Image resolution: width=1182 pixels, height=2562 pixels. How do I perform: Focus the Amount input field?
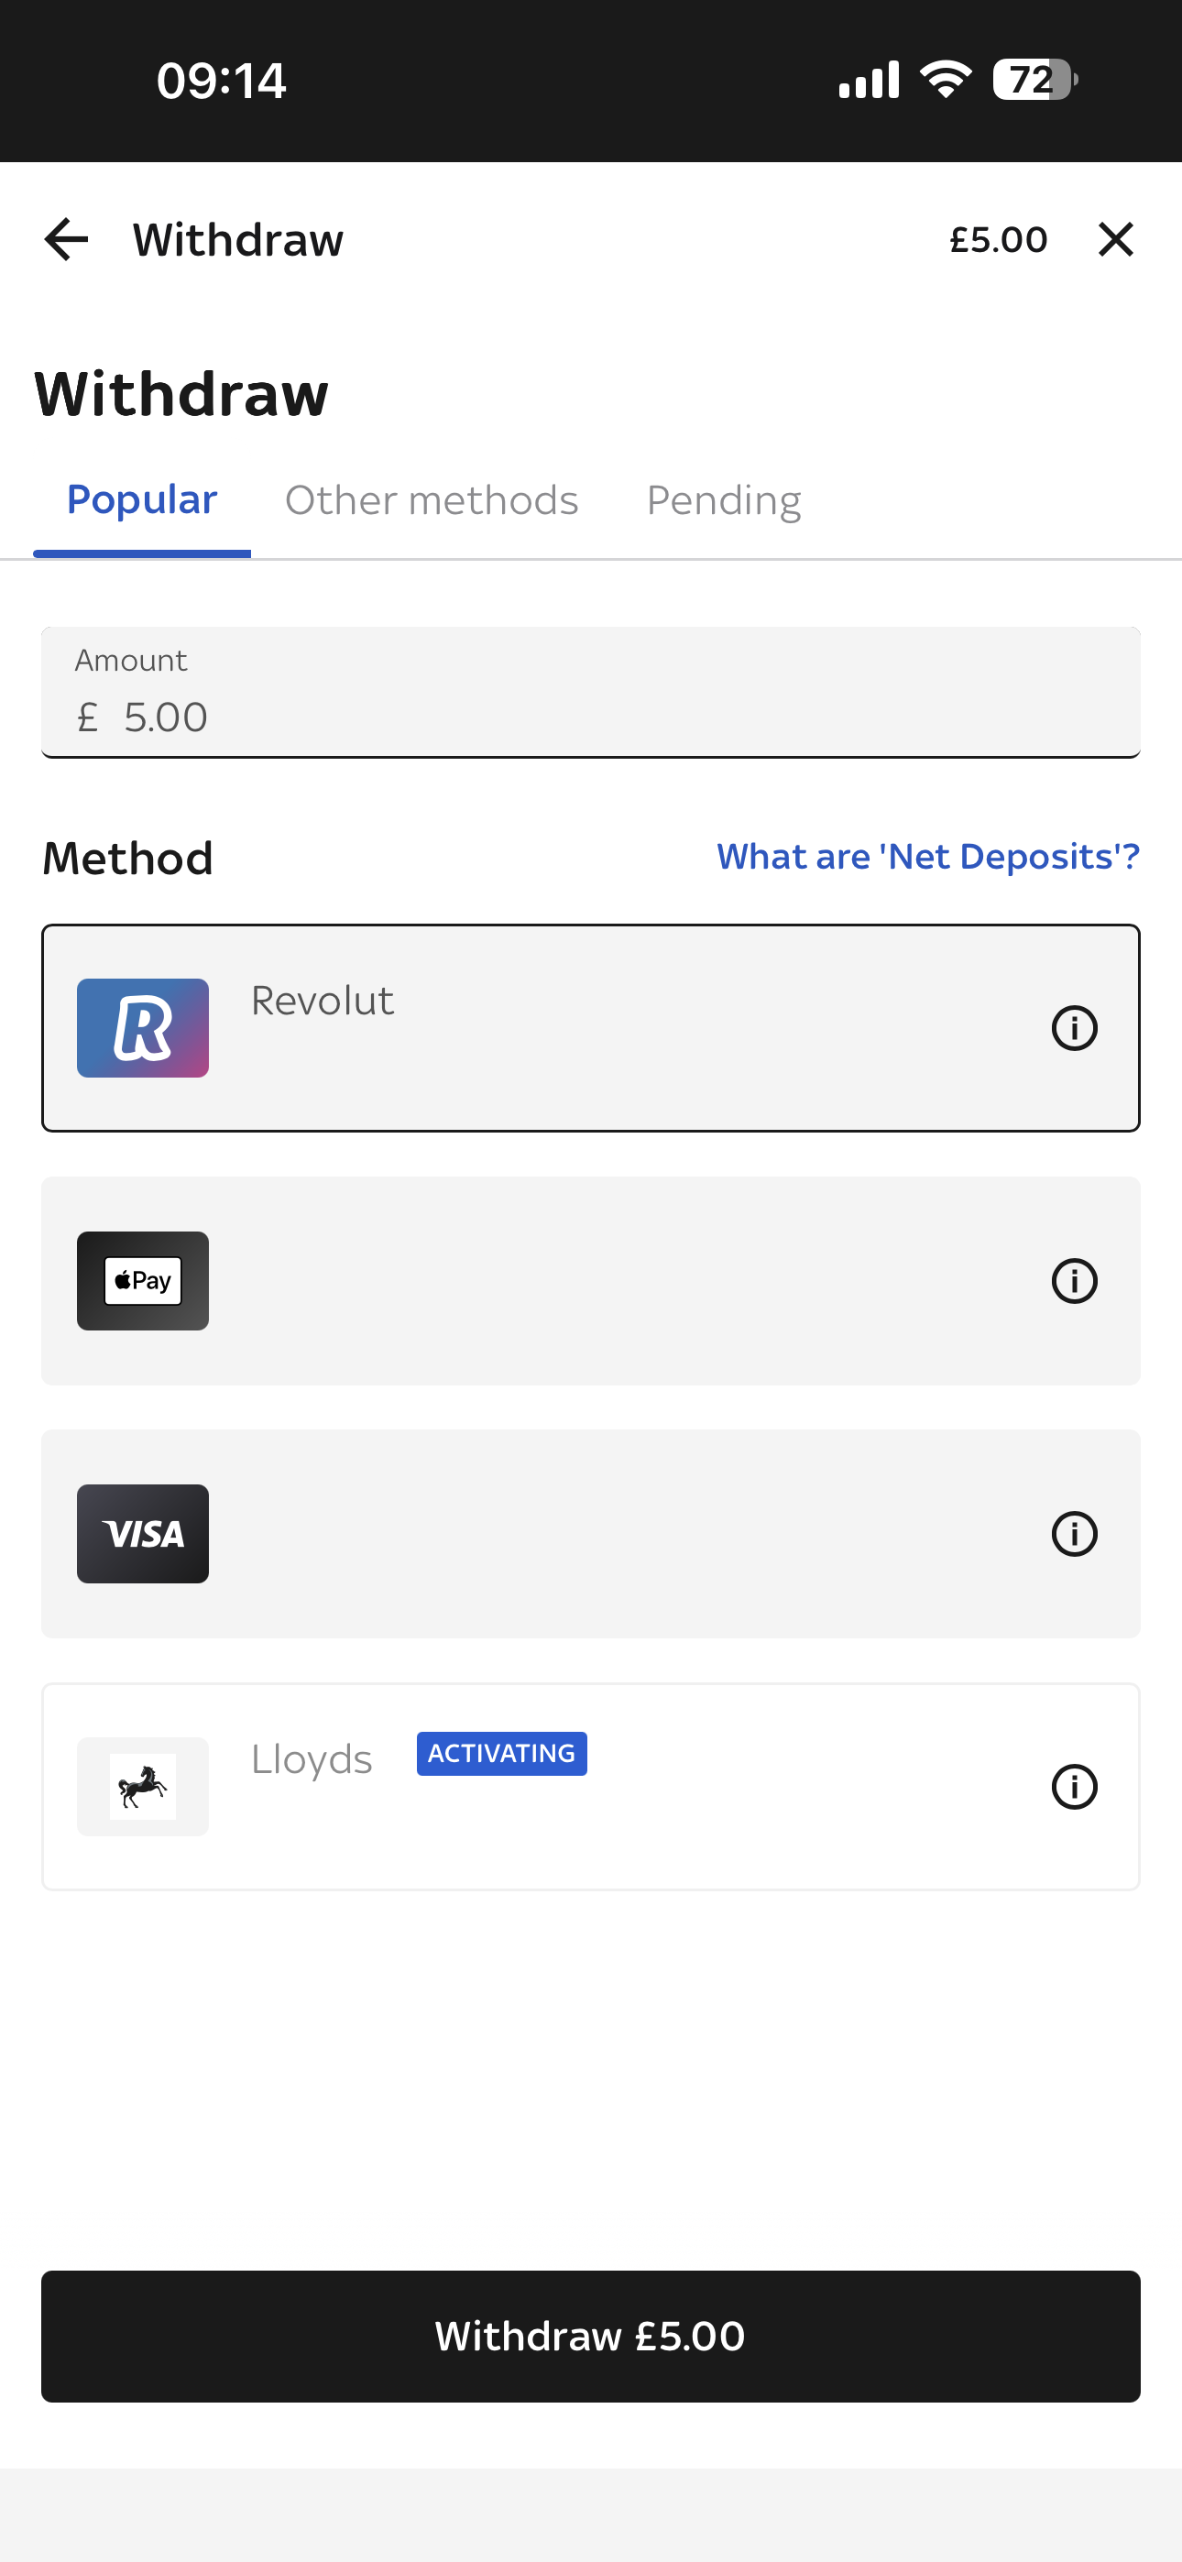tap(591, 692)
